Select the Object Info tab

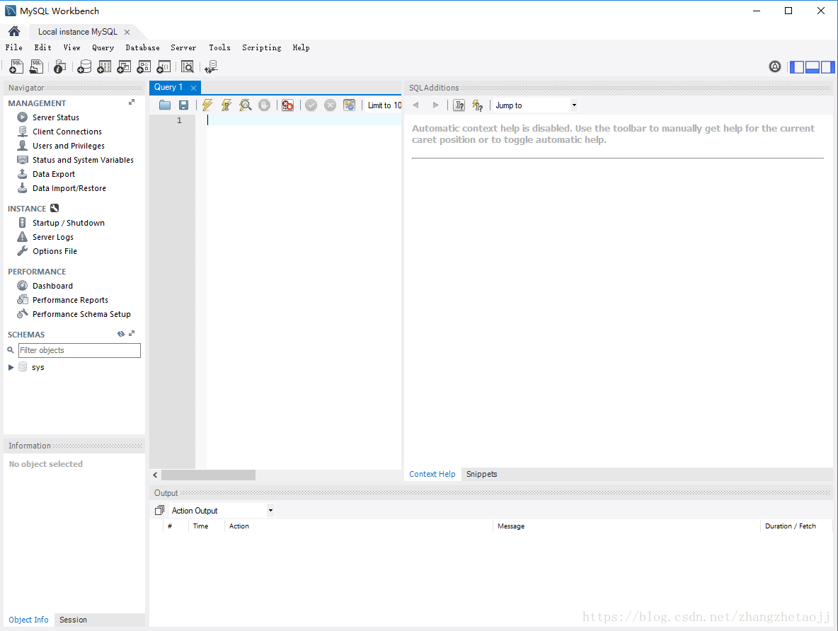click(x=28, y=620)
